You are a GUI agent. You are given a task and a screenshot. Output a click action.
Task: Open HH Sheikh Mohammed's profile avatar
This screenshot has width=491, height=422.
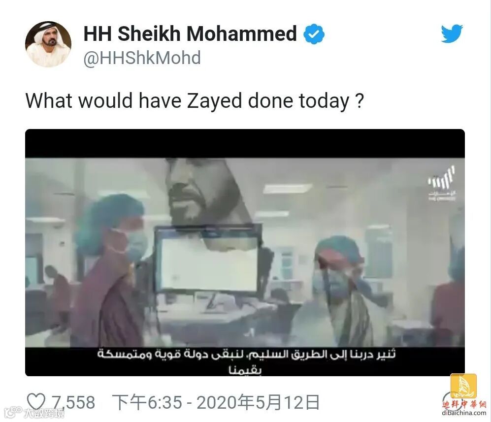click(x=48, y=44)
